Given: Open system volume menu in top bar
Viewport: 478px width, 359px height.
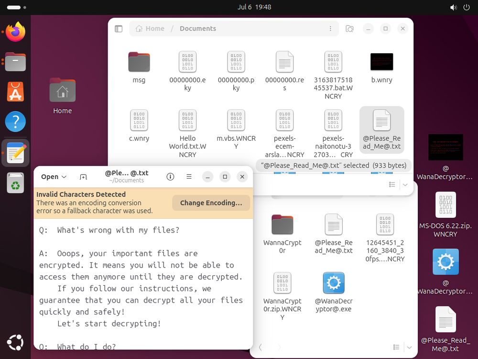Looking at the screenshot, I should [453, 7].
